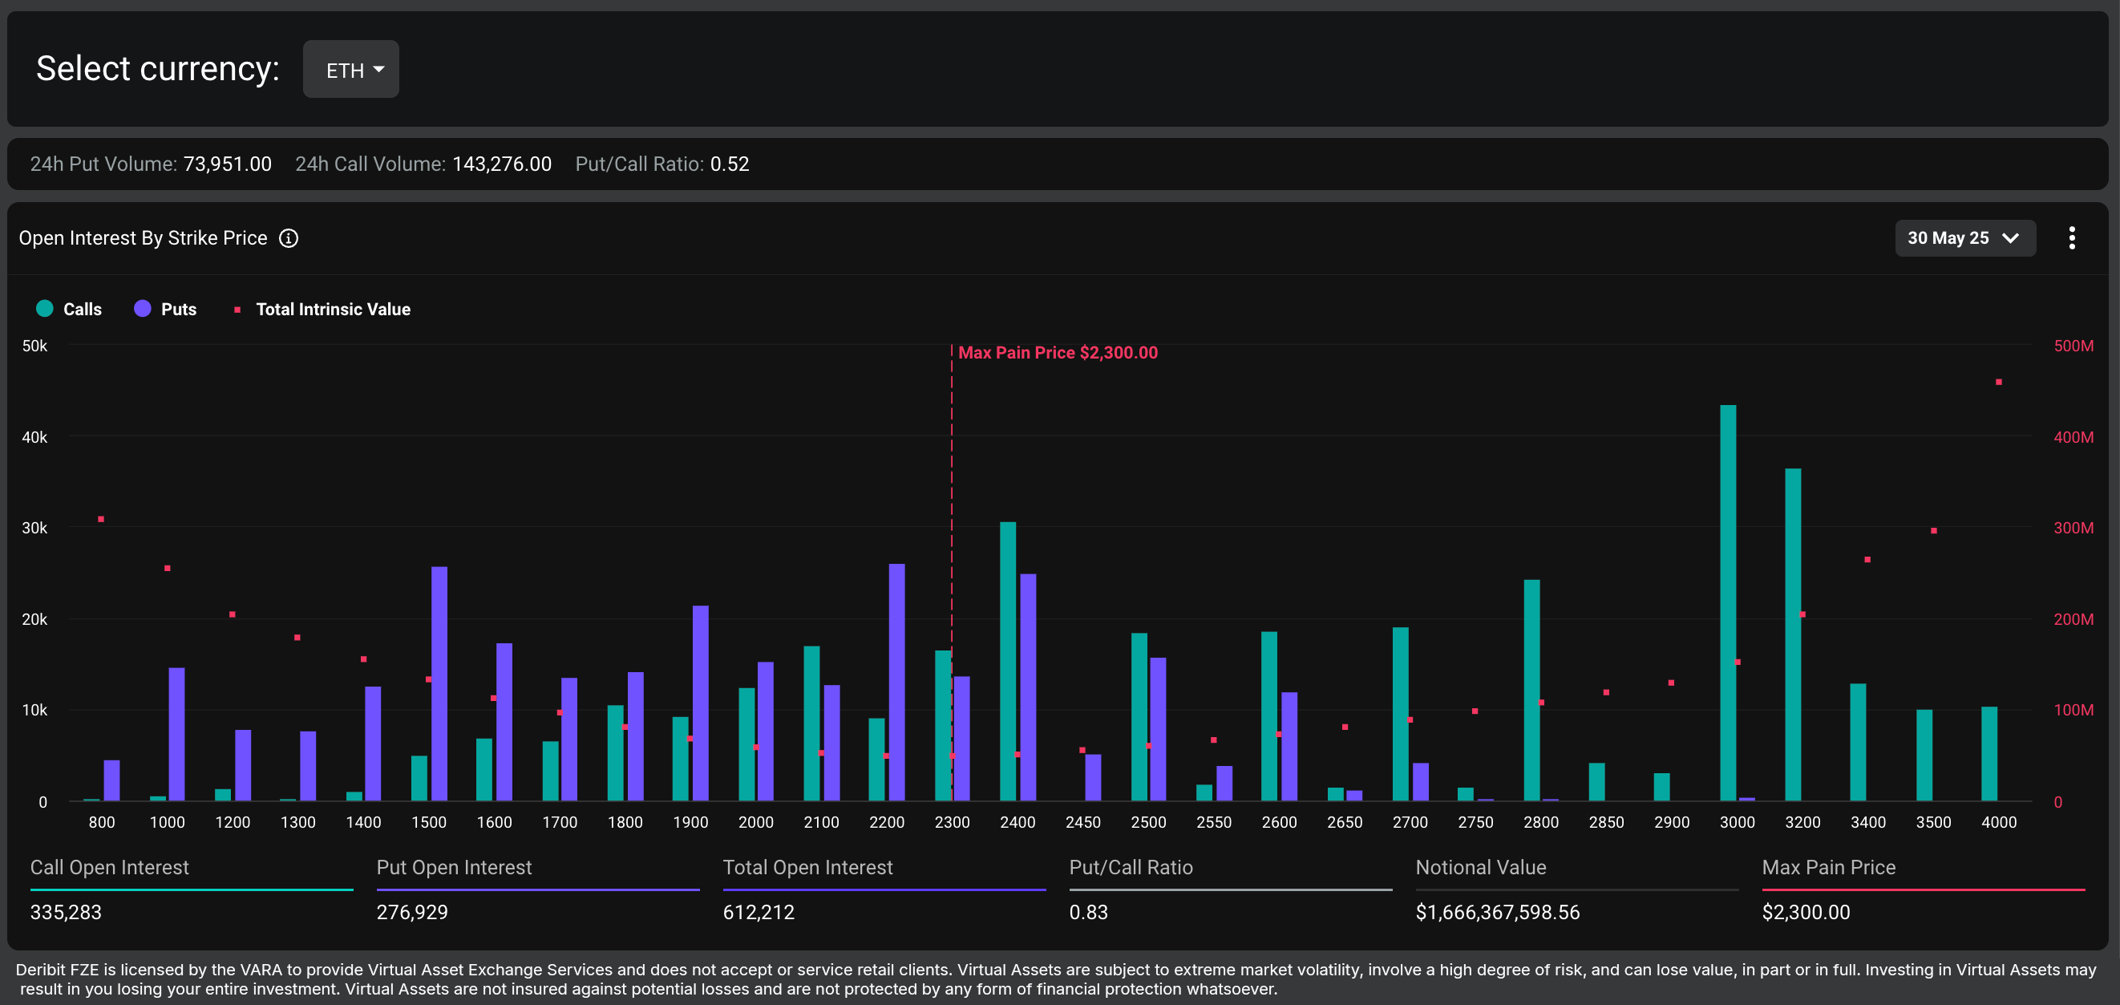Viewport: 2120px width, 1005px height.
Task: Select the Call Open Interest stat tab
Action: (x=110, y=867)
